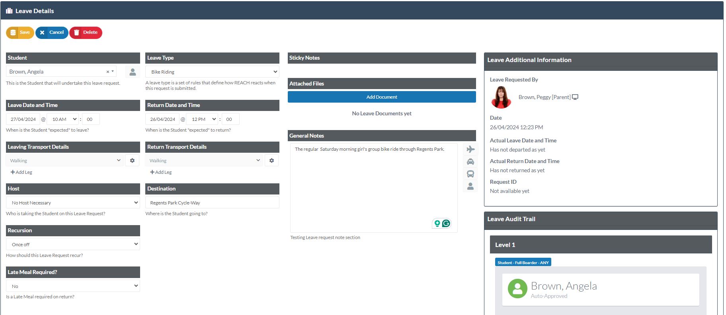Click the General Notes text area
This screenshot has height=315, width=726.
(374, 188)
